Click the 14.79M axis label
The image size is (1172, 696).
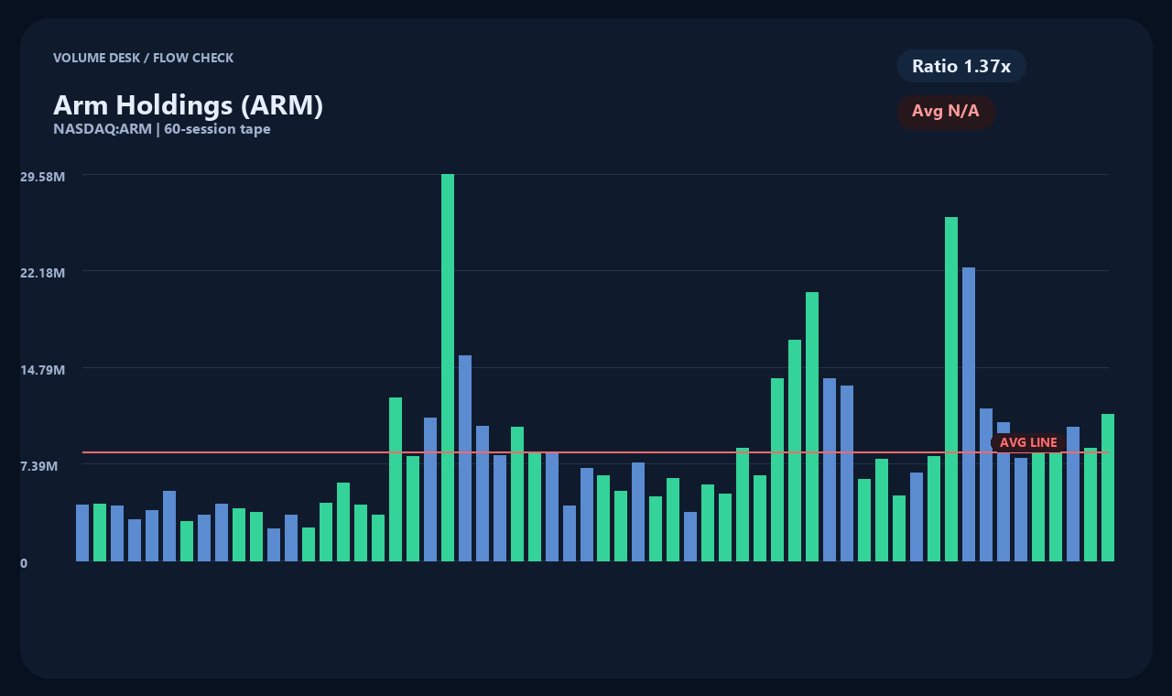pos(42,370)
